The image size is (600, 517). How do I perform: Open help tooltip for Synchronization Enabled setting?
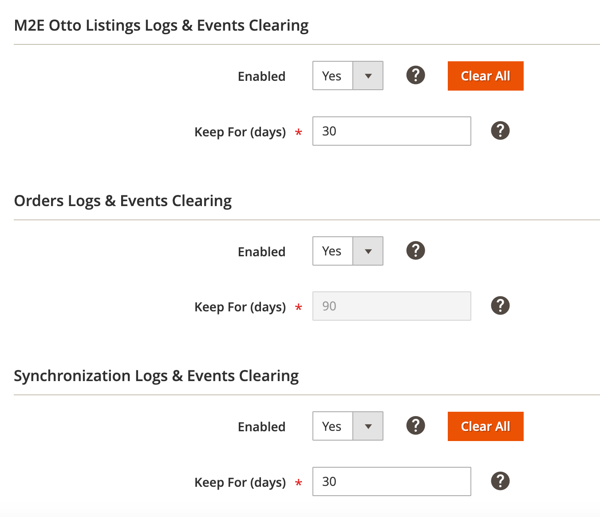click(x=415, y=426)
